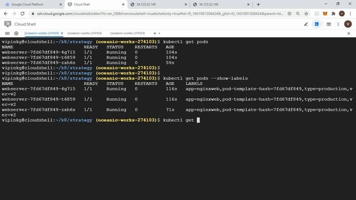
Task: Click the zoom magnifier icon in address bar
Action: [x=298, y=13]
